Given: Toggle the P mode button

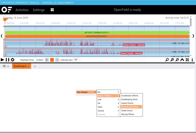Looking at the screenshot, I should click(52, 60).
